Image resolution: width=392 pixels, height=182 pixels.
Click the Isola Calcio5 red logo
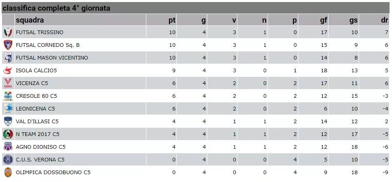pos(8,71)
